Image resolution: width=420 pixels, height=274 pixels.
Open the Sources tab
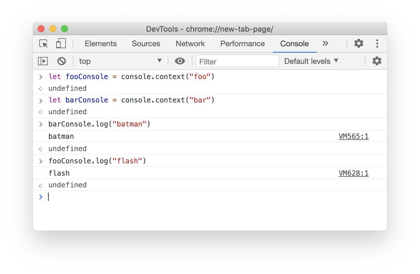(146, 44)
